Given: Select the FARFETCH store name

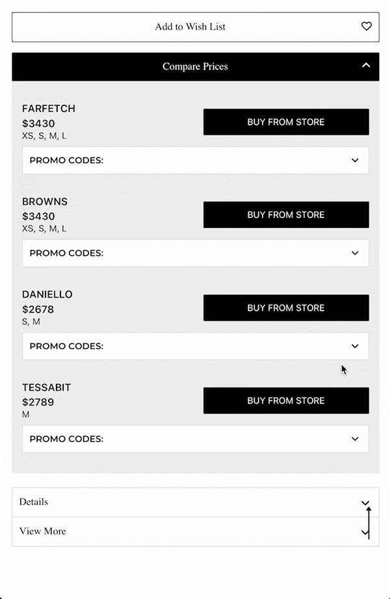Looking at the screenshot, I should pos(50,109).
